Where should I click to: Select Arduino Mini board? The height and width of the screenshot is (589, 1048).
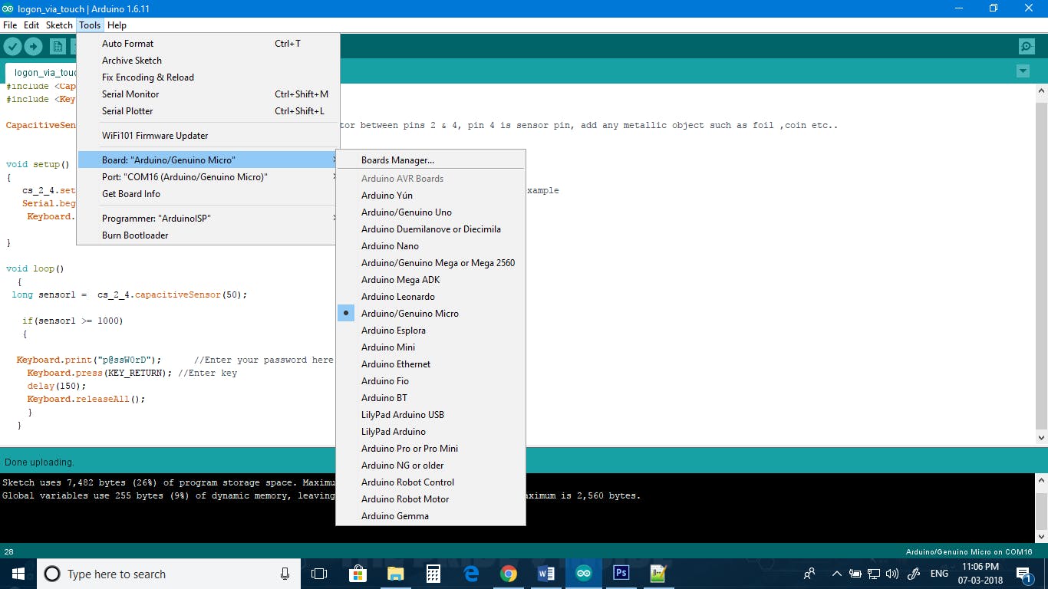click(x=430, y=347)
